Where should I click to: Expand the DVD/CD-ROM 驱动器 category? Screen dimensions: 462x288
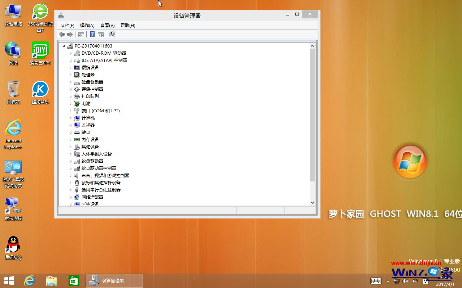(71, 53)
